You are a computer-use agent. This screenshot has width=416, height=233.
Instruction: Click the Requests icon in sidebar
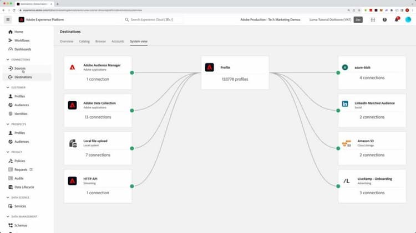[11, 169]
